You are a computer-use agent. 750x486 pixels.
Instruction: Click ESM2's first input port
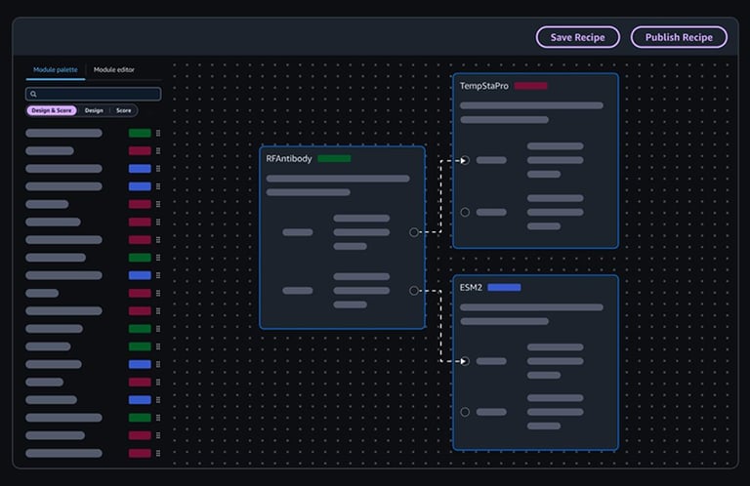(465, 361)
